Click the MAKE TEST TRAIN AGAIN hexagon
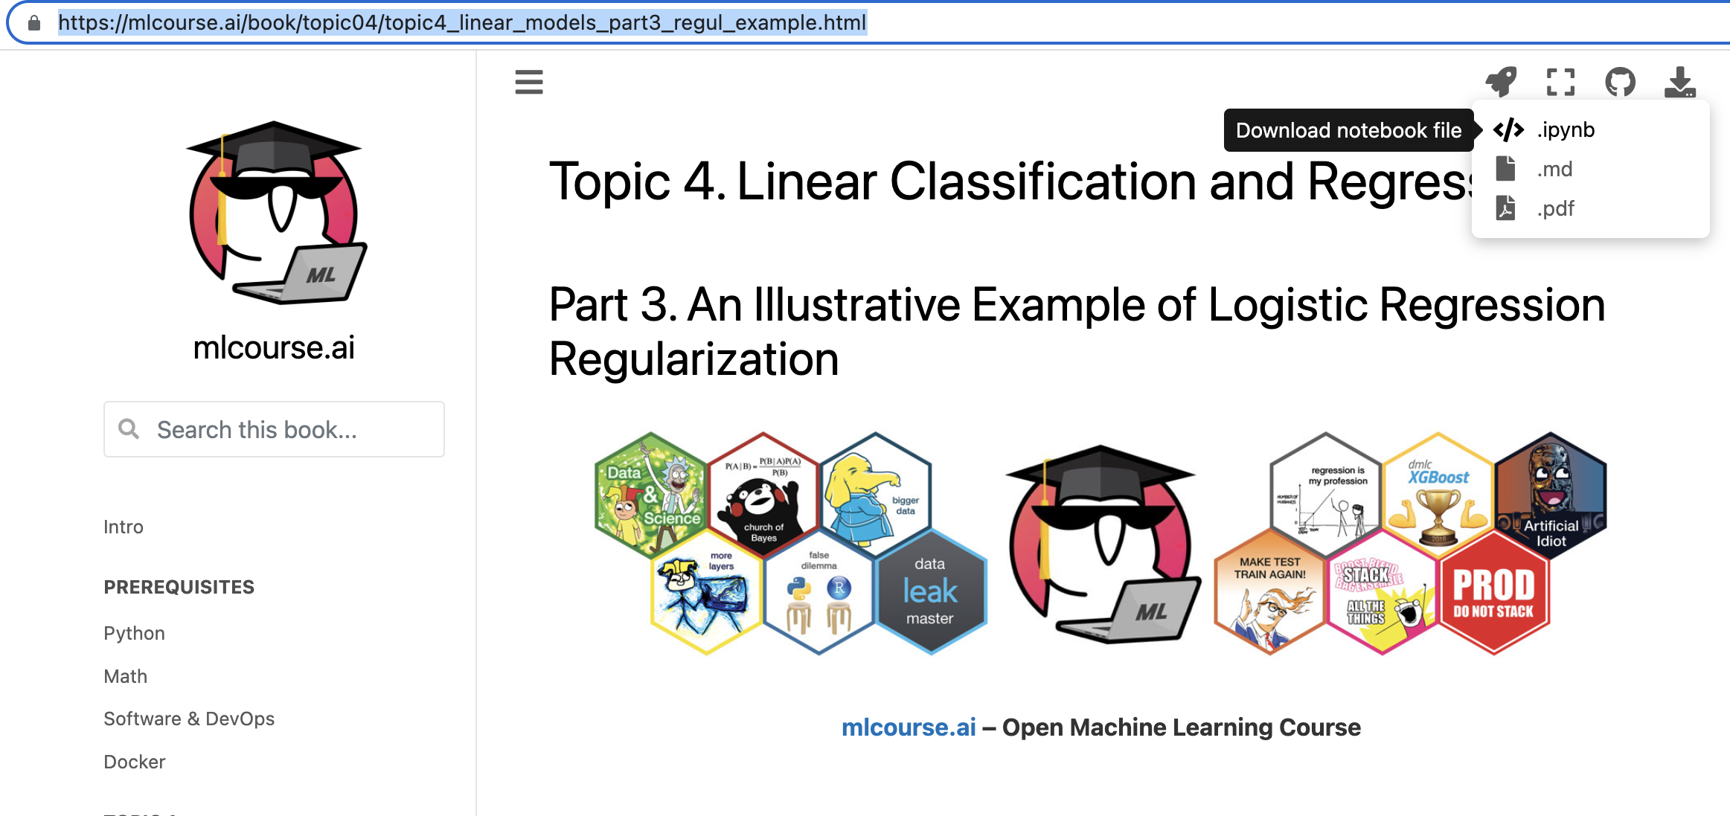1730x816 pixels. (1270, 591)
